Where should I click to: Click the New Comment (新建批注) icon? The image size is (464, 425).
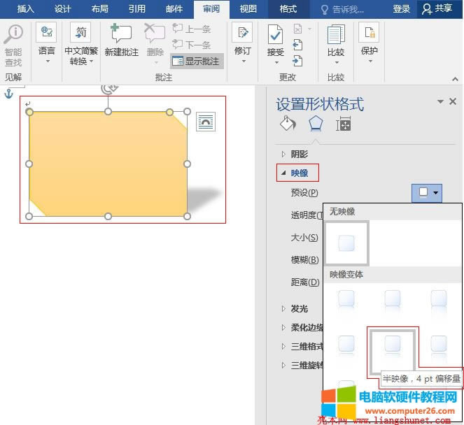121,35
